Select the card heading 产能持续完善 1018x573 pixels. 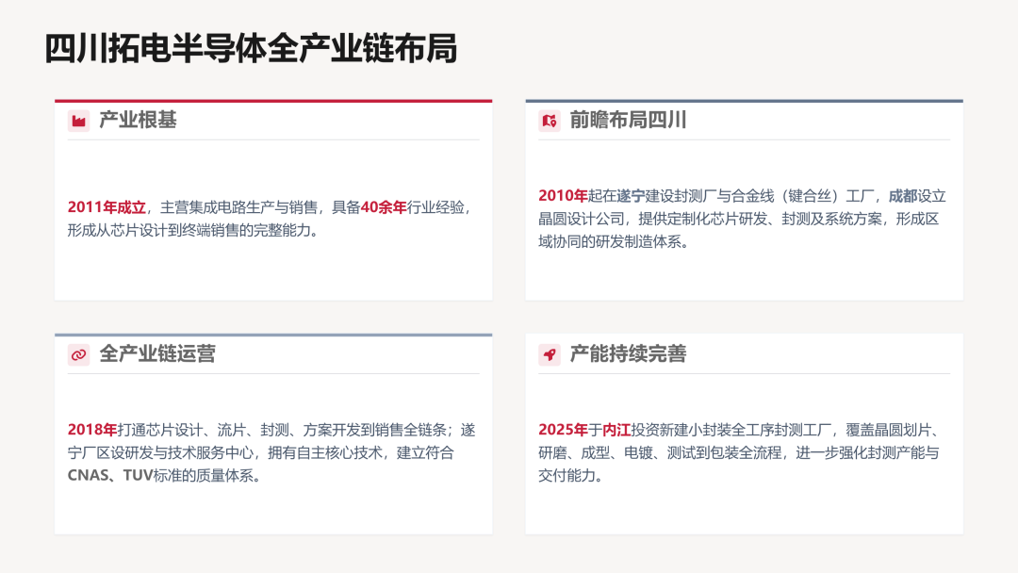click(x=628, y=354)
